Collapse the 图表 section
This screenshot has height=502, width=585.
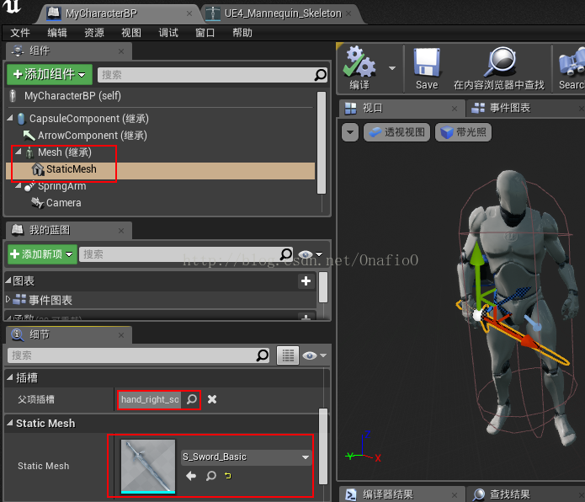pyautogui.click(x=8, y=280)
